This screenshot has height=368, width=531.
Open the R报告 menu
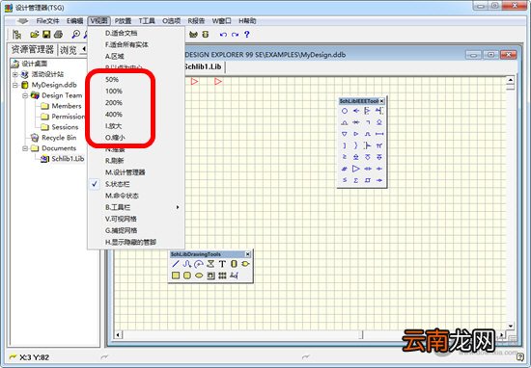(196, 21)
